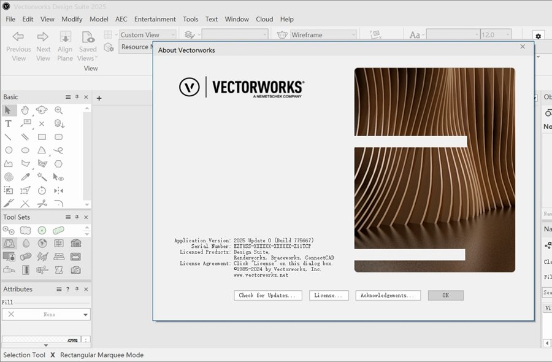Select the Oval tool
Viewport: 552px width, 362px height.
(25, 150)
